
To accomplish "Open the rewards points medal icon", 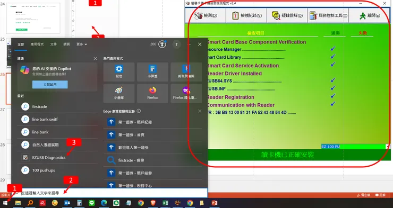I will pos(162,44).
